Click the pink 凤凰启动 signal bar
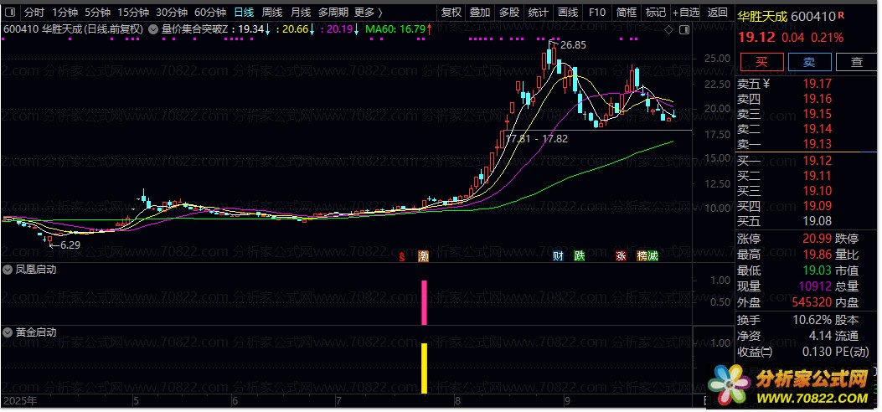The width and height of the screenshot is (882, 412). click(x=424, y=302)
